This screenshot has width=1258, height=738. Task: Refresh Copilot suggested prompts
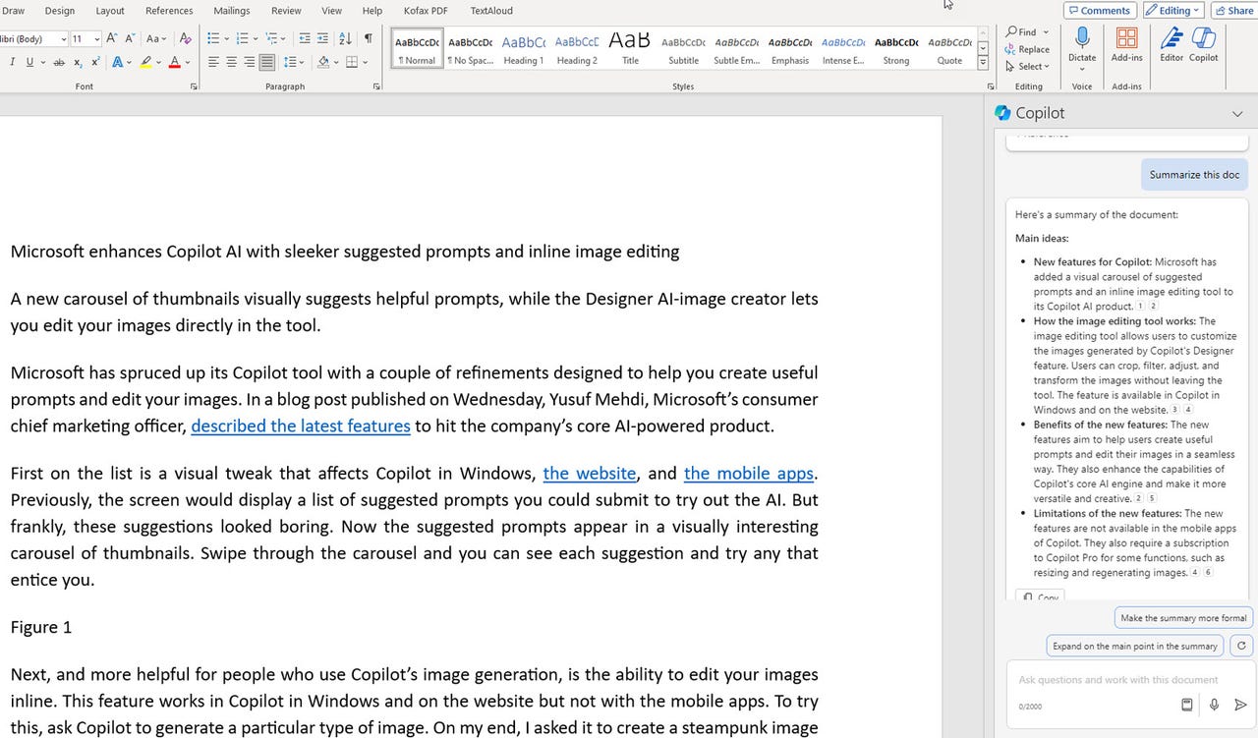point(1241,646)
